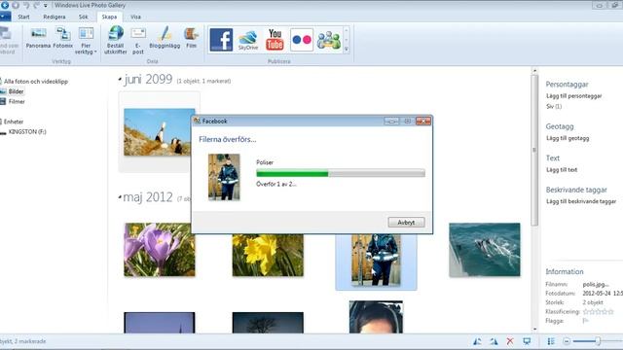
Task: Collapse the juni 2099 group
Action: 120,80
